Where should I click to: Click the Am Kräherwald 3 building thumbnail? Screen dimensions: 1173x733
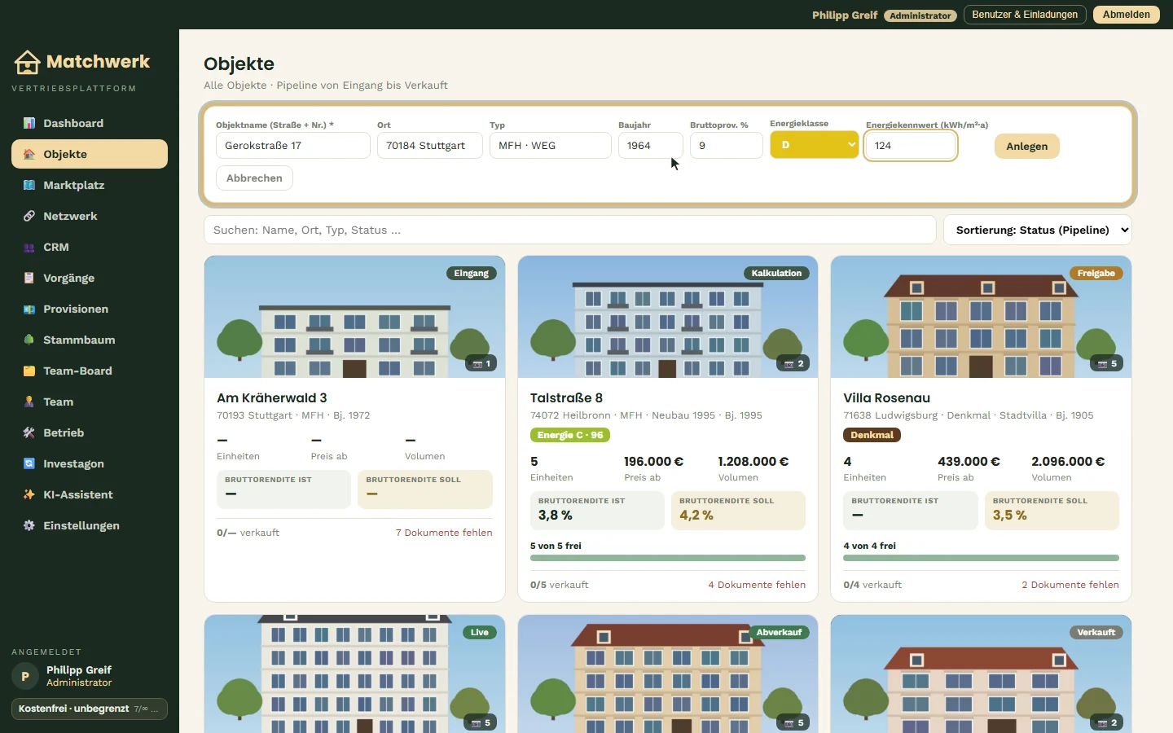tap(354, 317)
